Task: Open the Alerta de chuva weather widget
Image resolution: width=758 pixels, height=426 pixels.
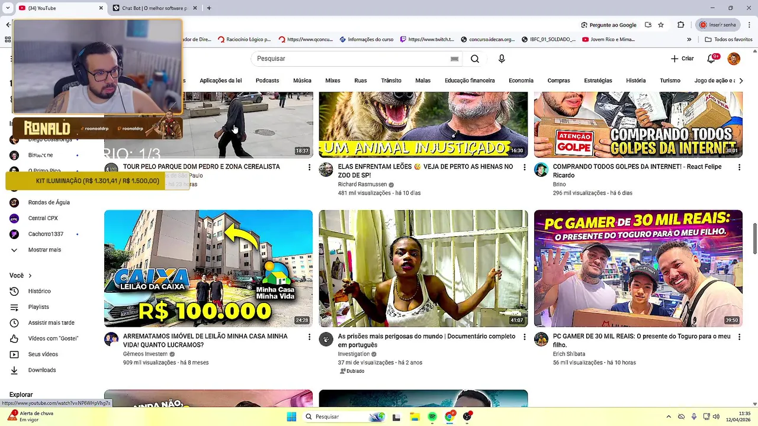Action: tap(31, 416)
